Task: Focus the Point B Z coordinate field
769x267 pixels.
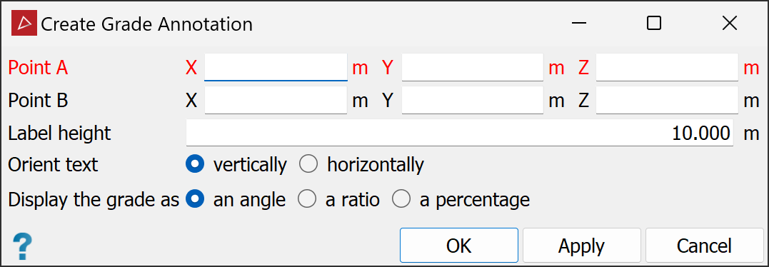Action: 667,101
